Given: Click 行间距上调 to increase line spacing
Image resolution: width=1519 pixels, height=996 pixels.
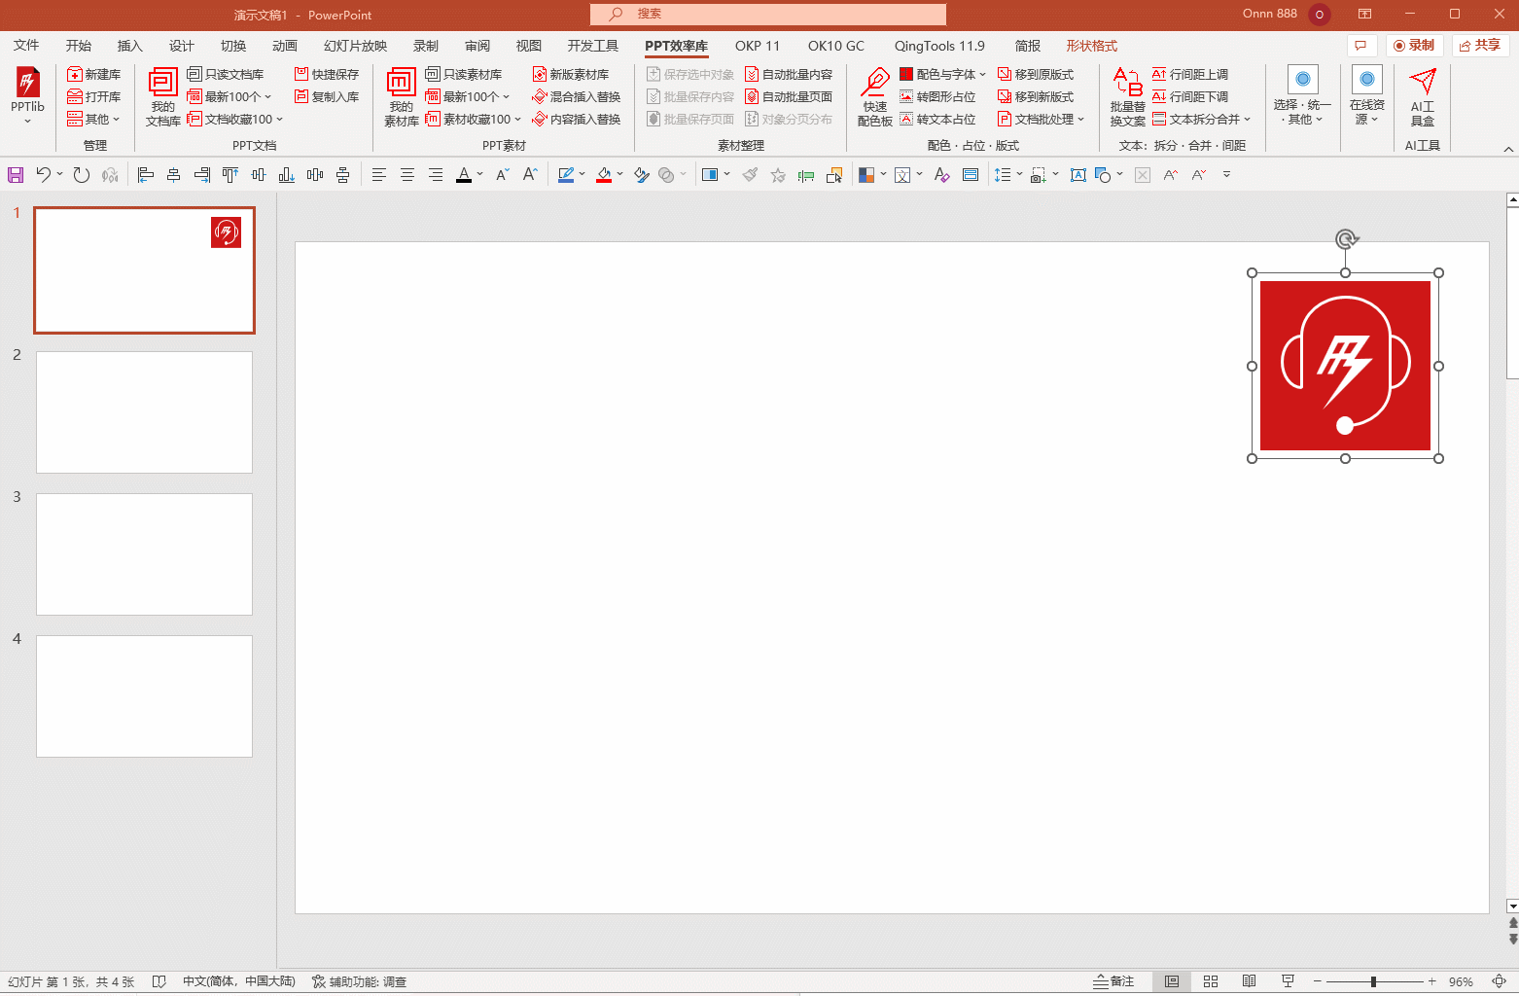Looking at the screenshot, I should (1190, 74).
